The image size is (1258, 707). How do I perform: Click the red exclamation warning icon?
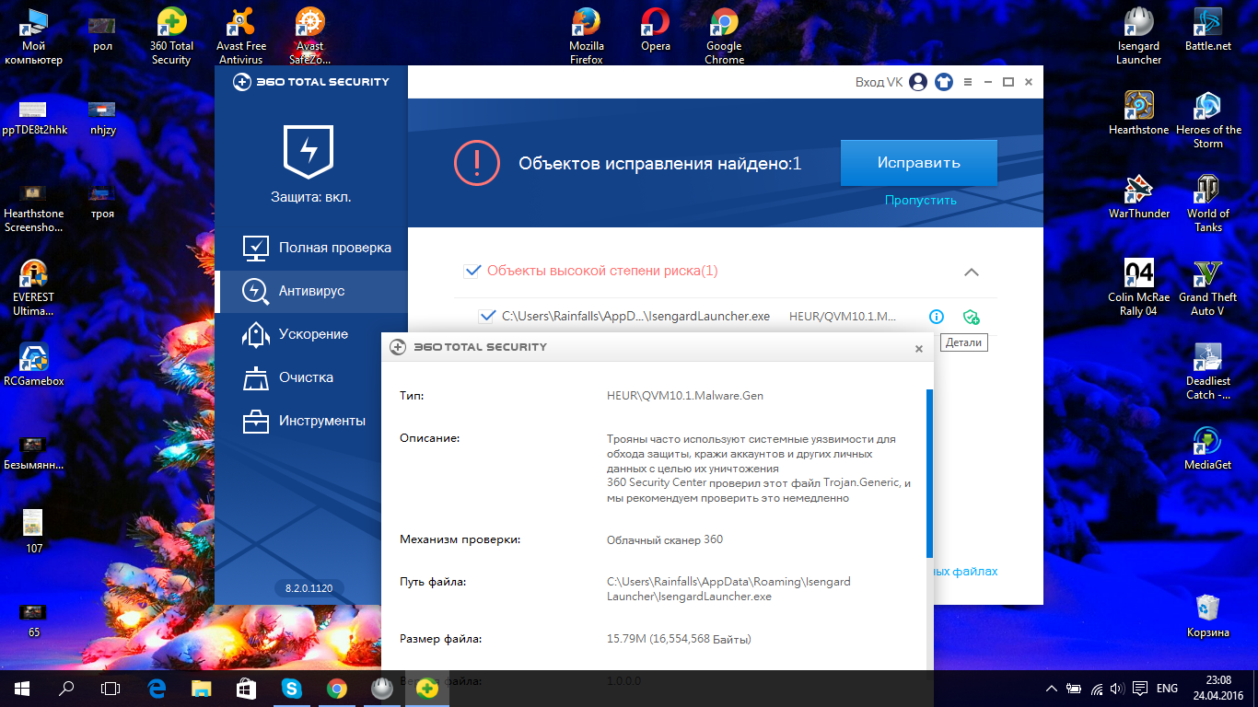(x=476, y=163)
